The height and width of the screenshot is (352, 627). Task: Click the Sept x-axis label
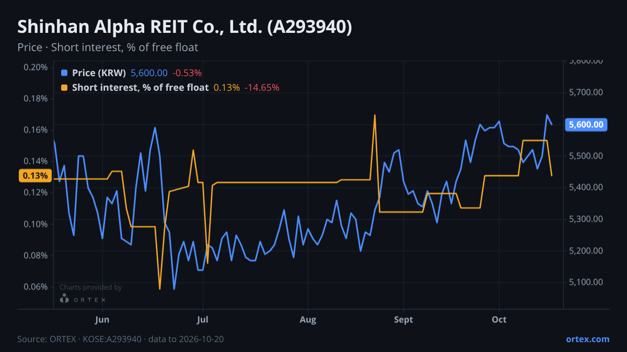pos(403,320)
